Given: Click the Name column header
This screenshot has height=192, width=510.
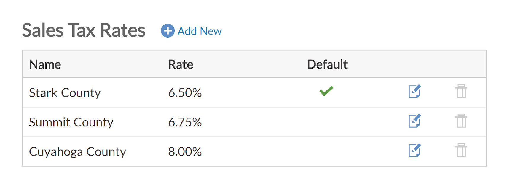Looking at the screenshot, I should (x=45, y=64).
